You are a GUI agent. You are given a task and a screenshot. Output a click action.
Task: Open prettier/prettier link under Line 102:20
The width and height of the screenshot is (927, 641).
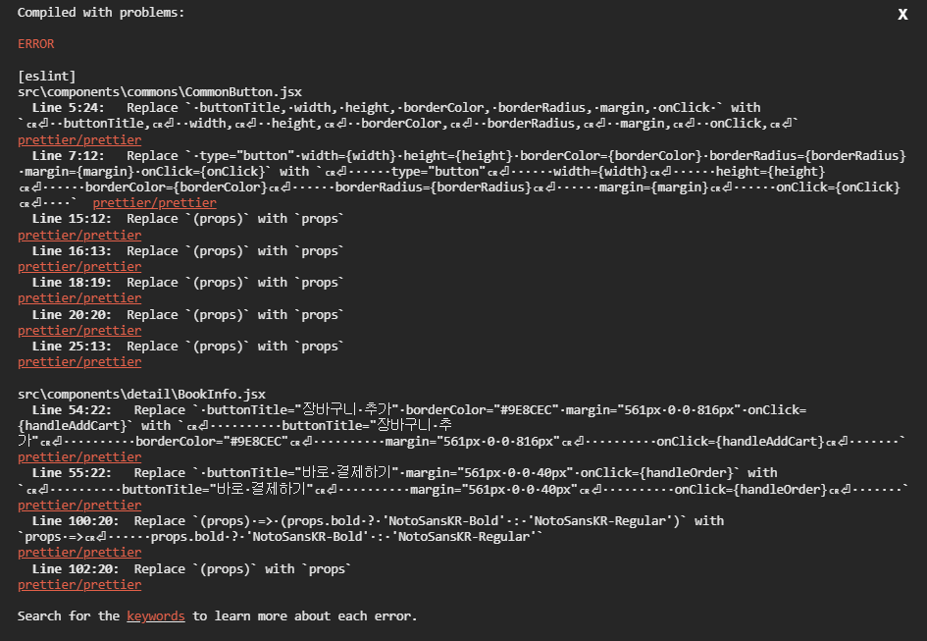pos(79,585)
